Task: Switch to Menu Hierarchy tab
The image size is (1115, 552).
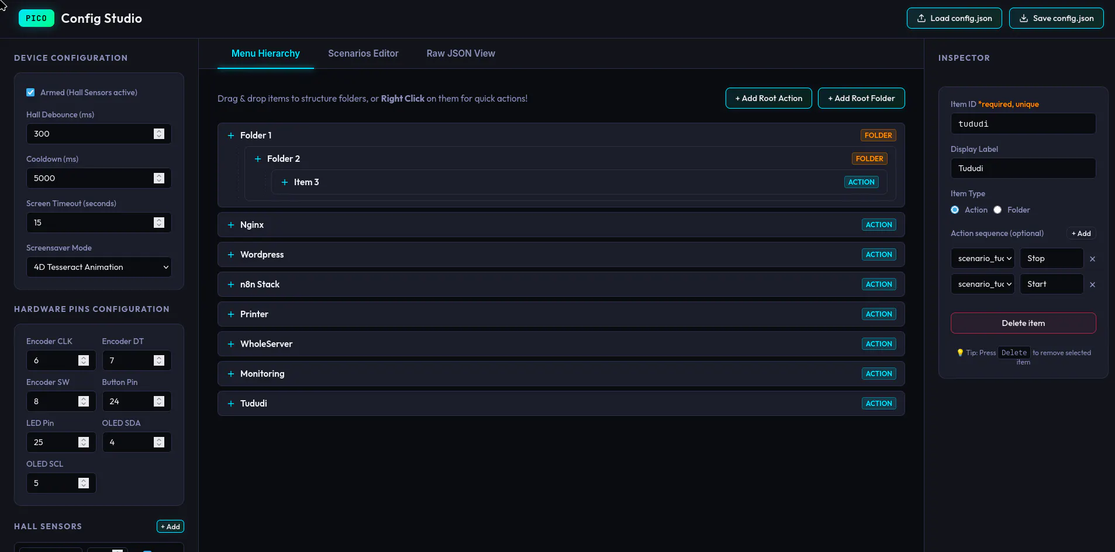Action: [x=265, y=54]
